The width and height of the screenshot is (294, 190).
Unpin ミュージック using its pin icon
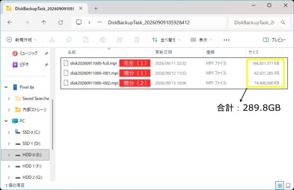point(47,54)
